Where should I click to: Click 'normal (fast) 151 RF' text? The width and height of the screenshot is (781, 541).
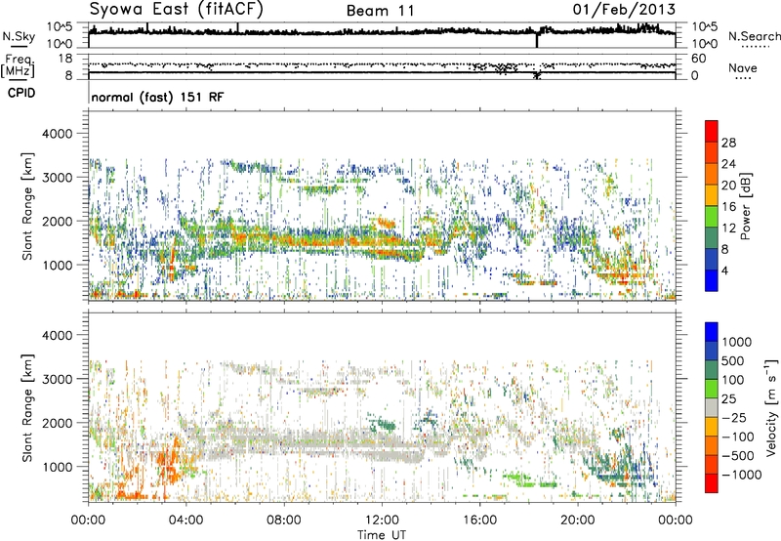pyautogui.click(x=157, y=97)
